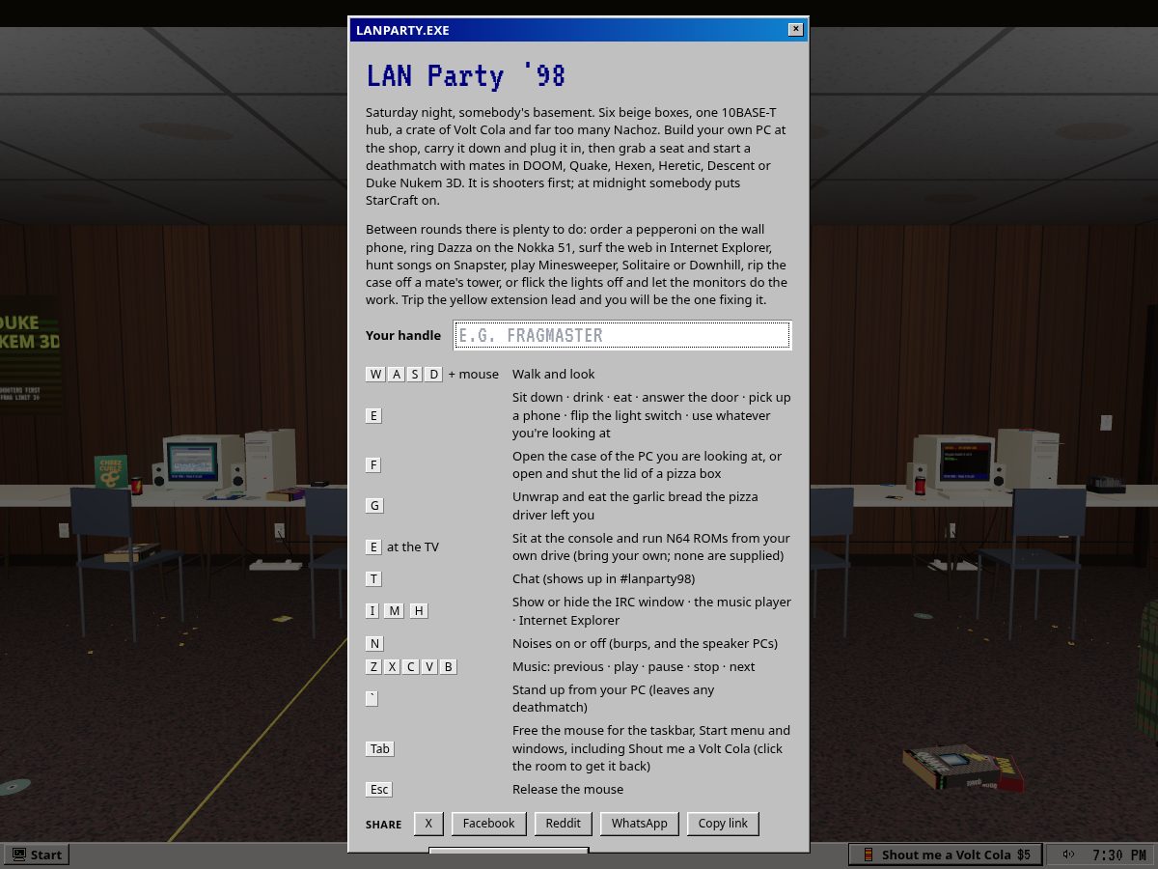Click the '+ mouse' label
This screenshot has height=869, width=1158.
(x=474, y=375)
